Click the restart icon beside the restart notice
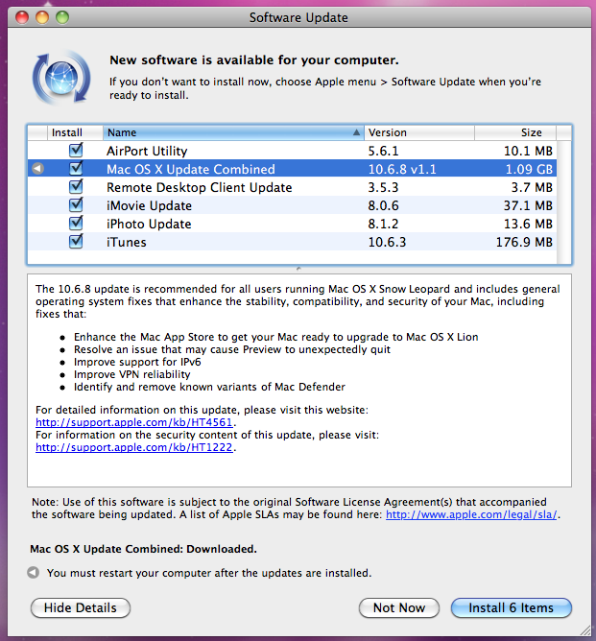The height and width of the screenshot is (641, 596). (33, 572)
